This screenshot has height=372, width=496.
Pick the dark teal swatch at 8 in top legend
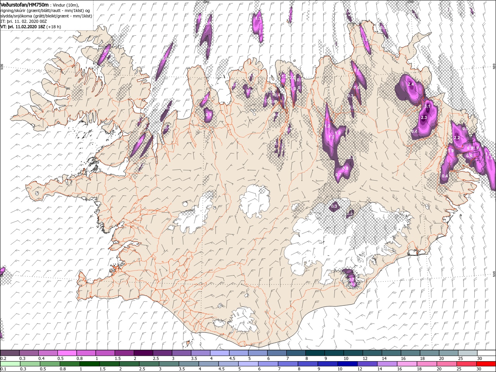pyautogui.click(x=315, y=353)
